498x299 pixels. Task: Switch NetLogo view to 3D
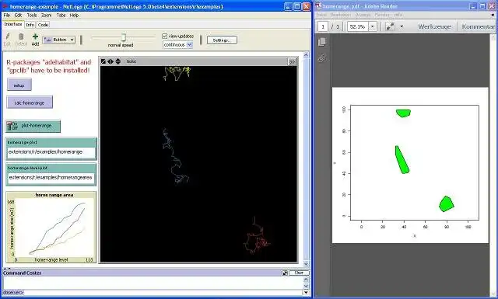click(292, 61)
